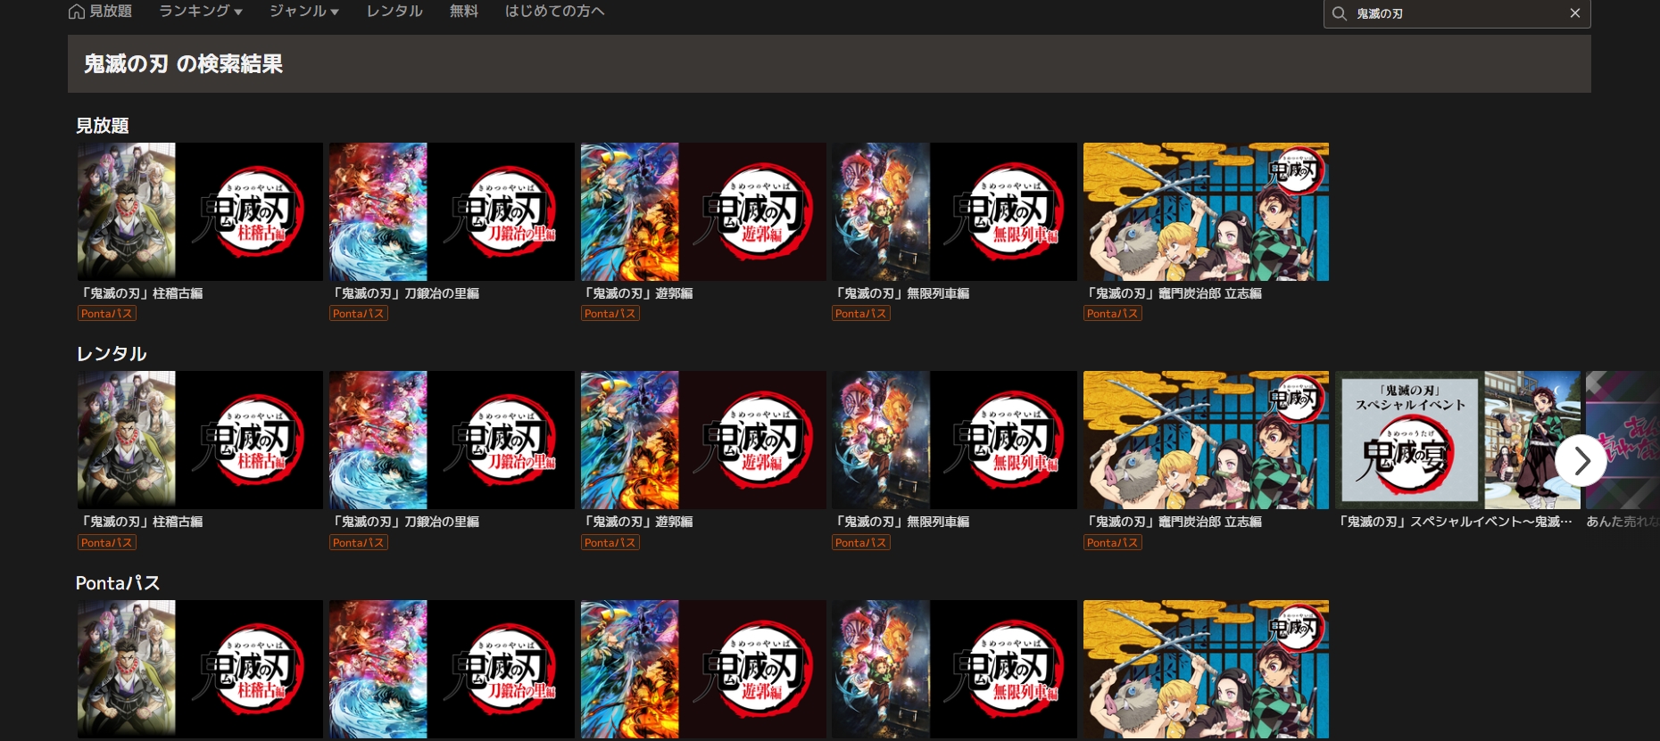Open 刀鍛冶の里編 thumbnail in Pontaパス section
Viewport: 1660px width, 741px height.
(x=452, y=669)
